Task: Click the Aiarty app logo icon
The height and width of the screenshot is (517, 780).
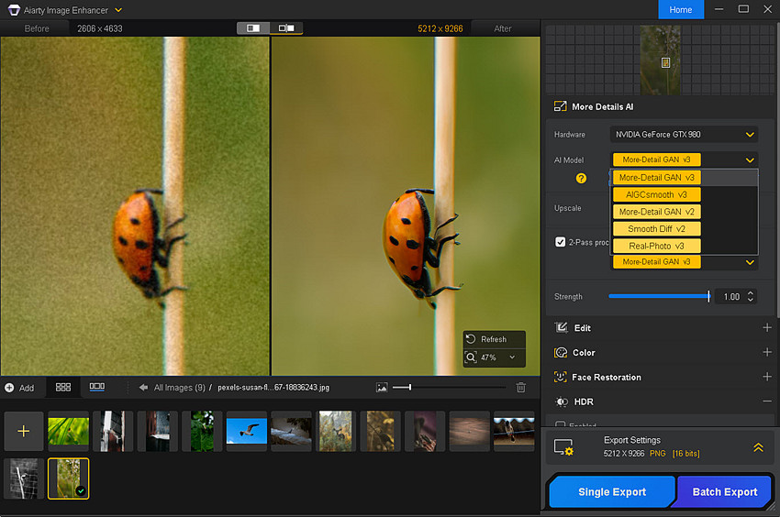Action: pos(14,10)
